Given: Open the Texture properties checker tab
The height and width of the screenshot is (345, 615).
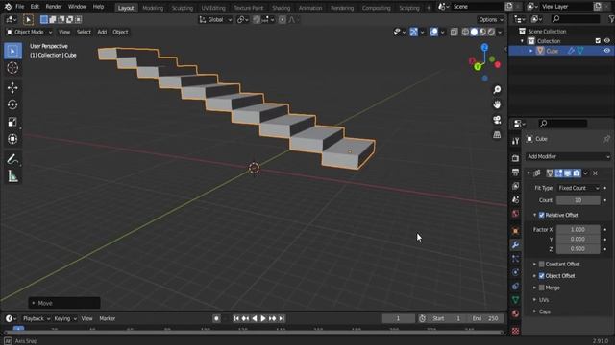Looking at the screenshot, I should click(x=515, y=331).
